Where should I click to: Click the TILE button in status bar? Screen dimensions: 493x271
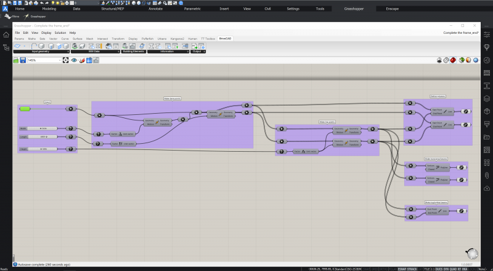(427, 269)
